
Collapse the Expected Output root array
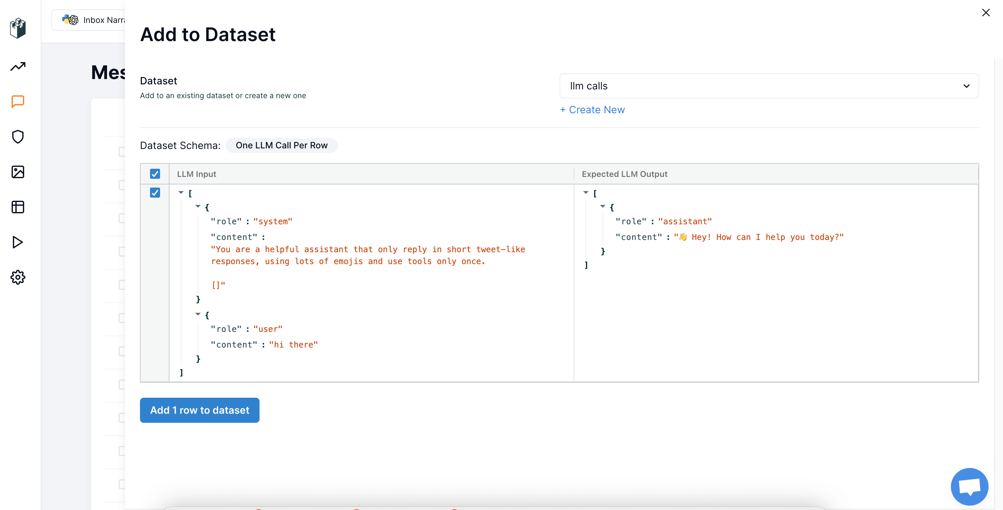pos(586,193)
